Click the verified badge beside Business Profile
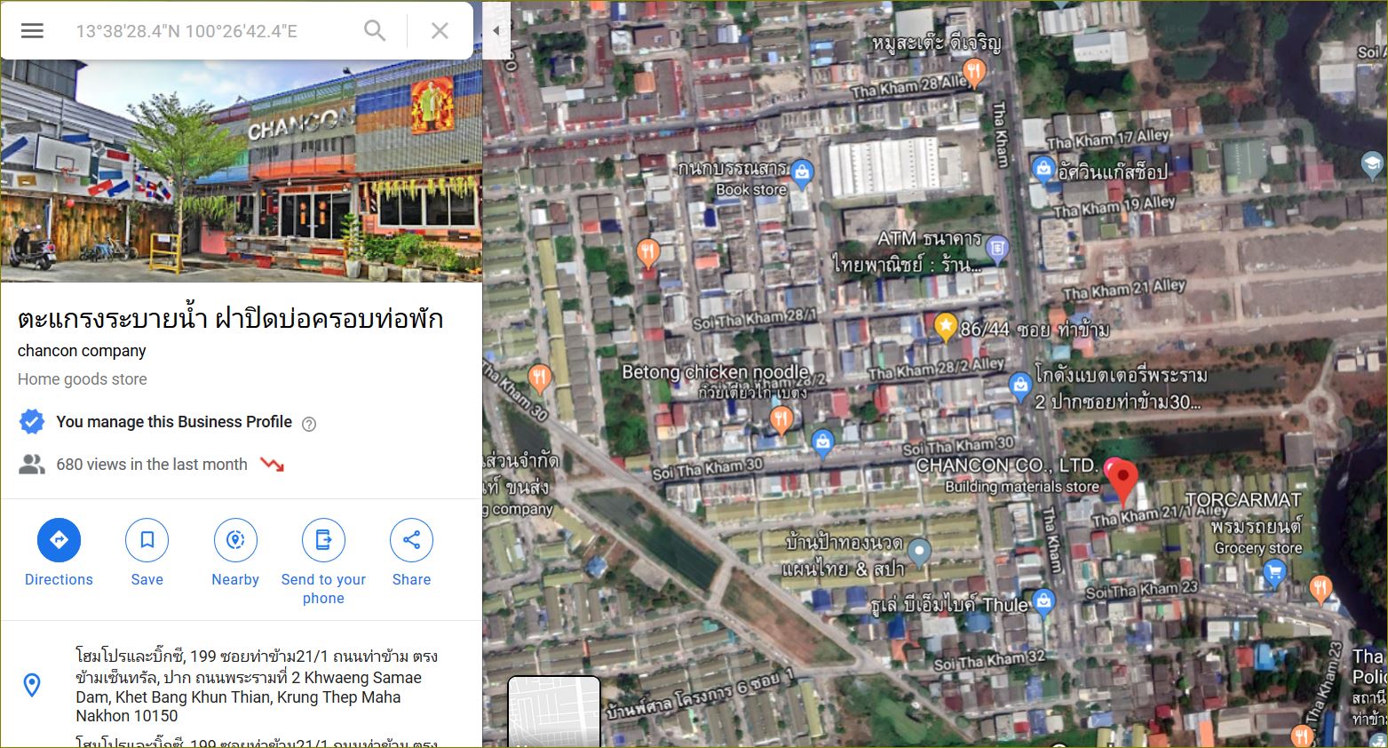Viewport: 1388px width, 748px height. tap(32, 422)
